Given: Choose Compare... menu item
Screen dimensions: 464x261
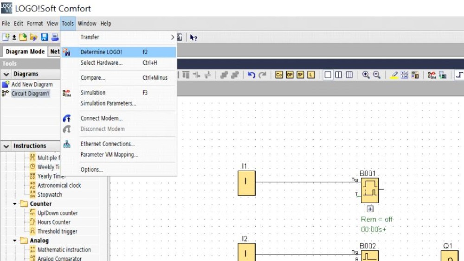Looking at the screenshot, I should 119,78.
